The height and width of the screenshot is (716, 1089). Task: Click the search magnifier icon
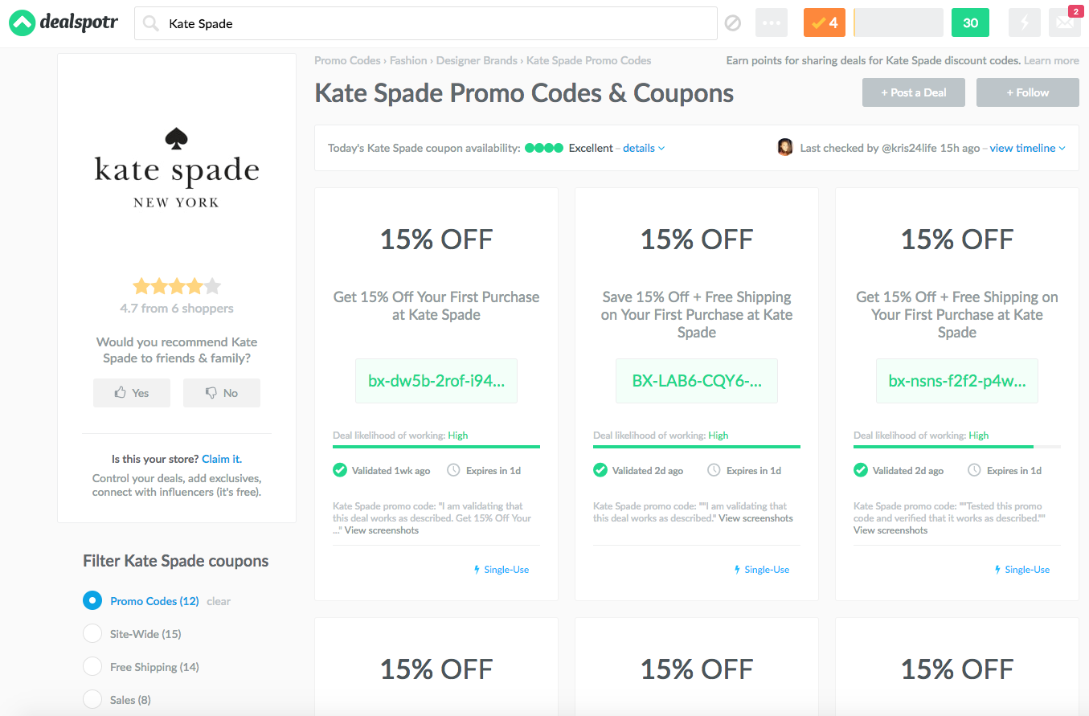pos(150,24)
